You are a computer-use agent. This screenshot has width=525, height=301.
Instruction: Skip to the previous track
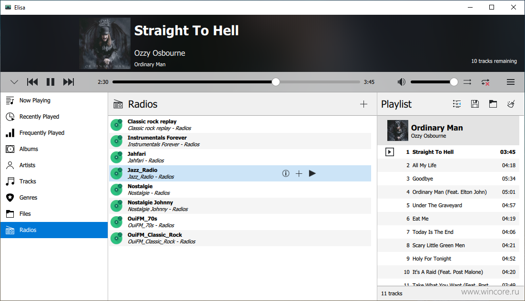click(32, 82)
